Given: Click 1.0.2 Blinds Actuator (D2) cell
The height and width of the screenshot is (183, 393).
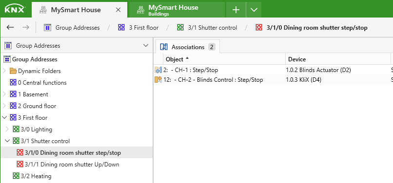Looking at the screenshot, I should (x=318, y=70).
